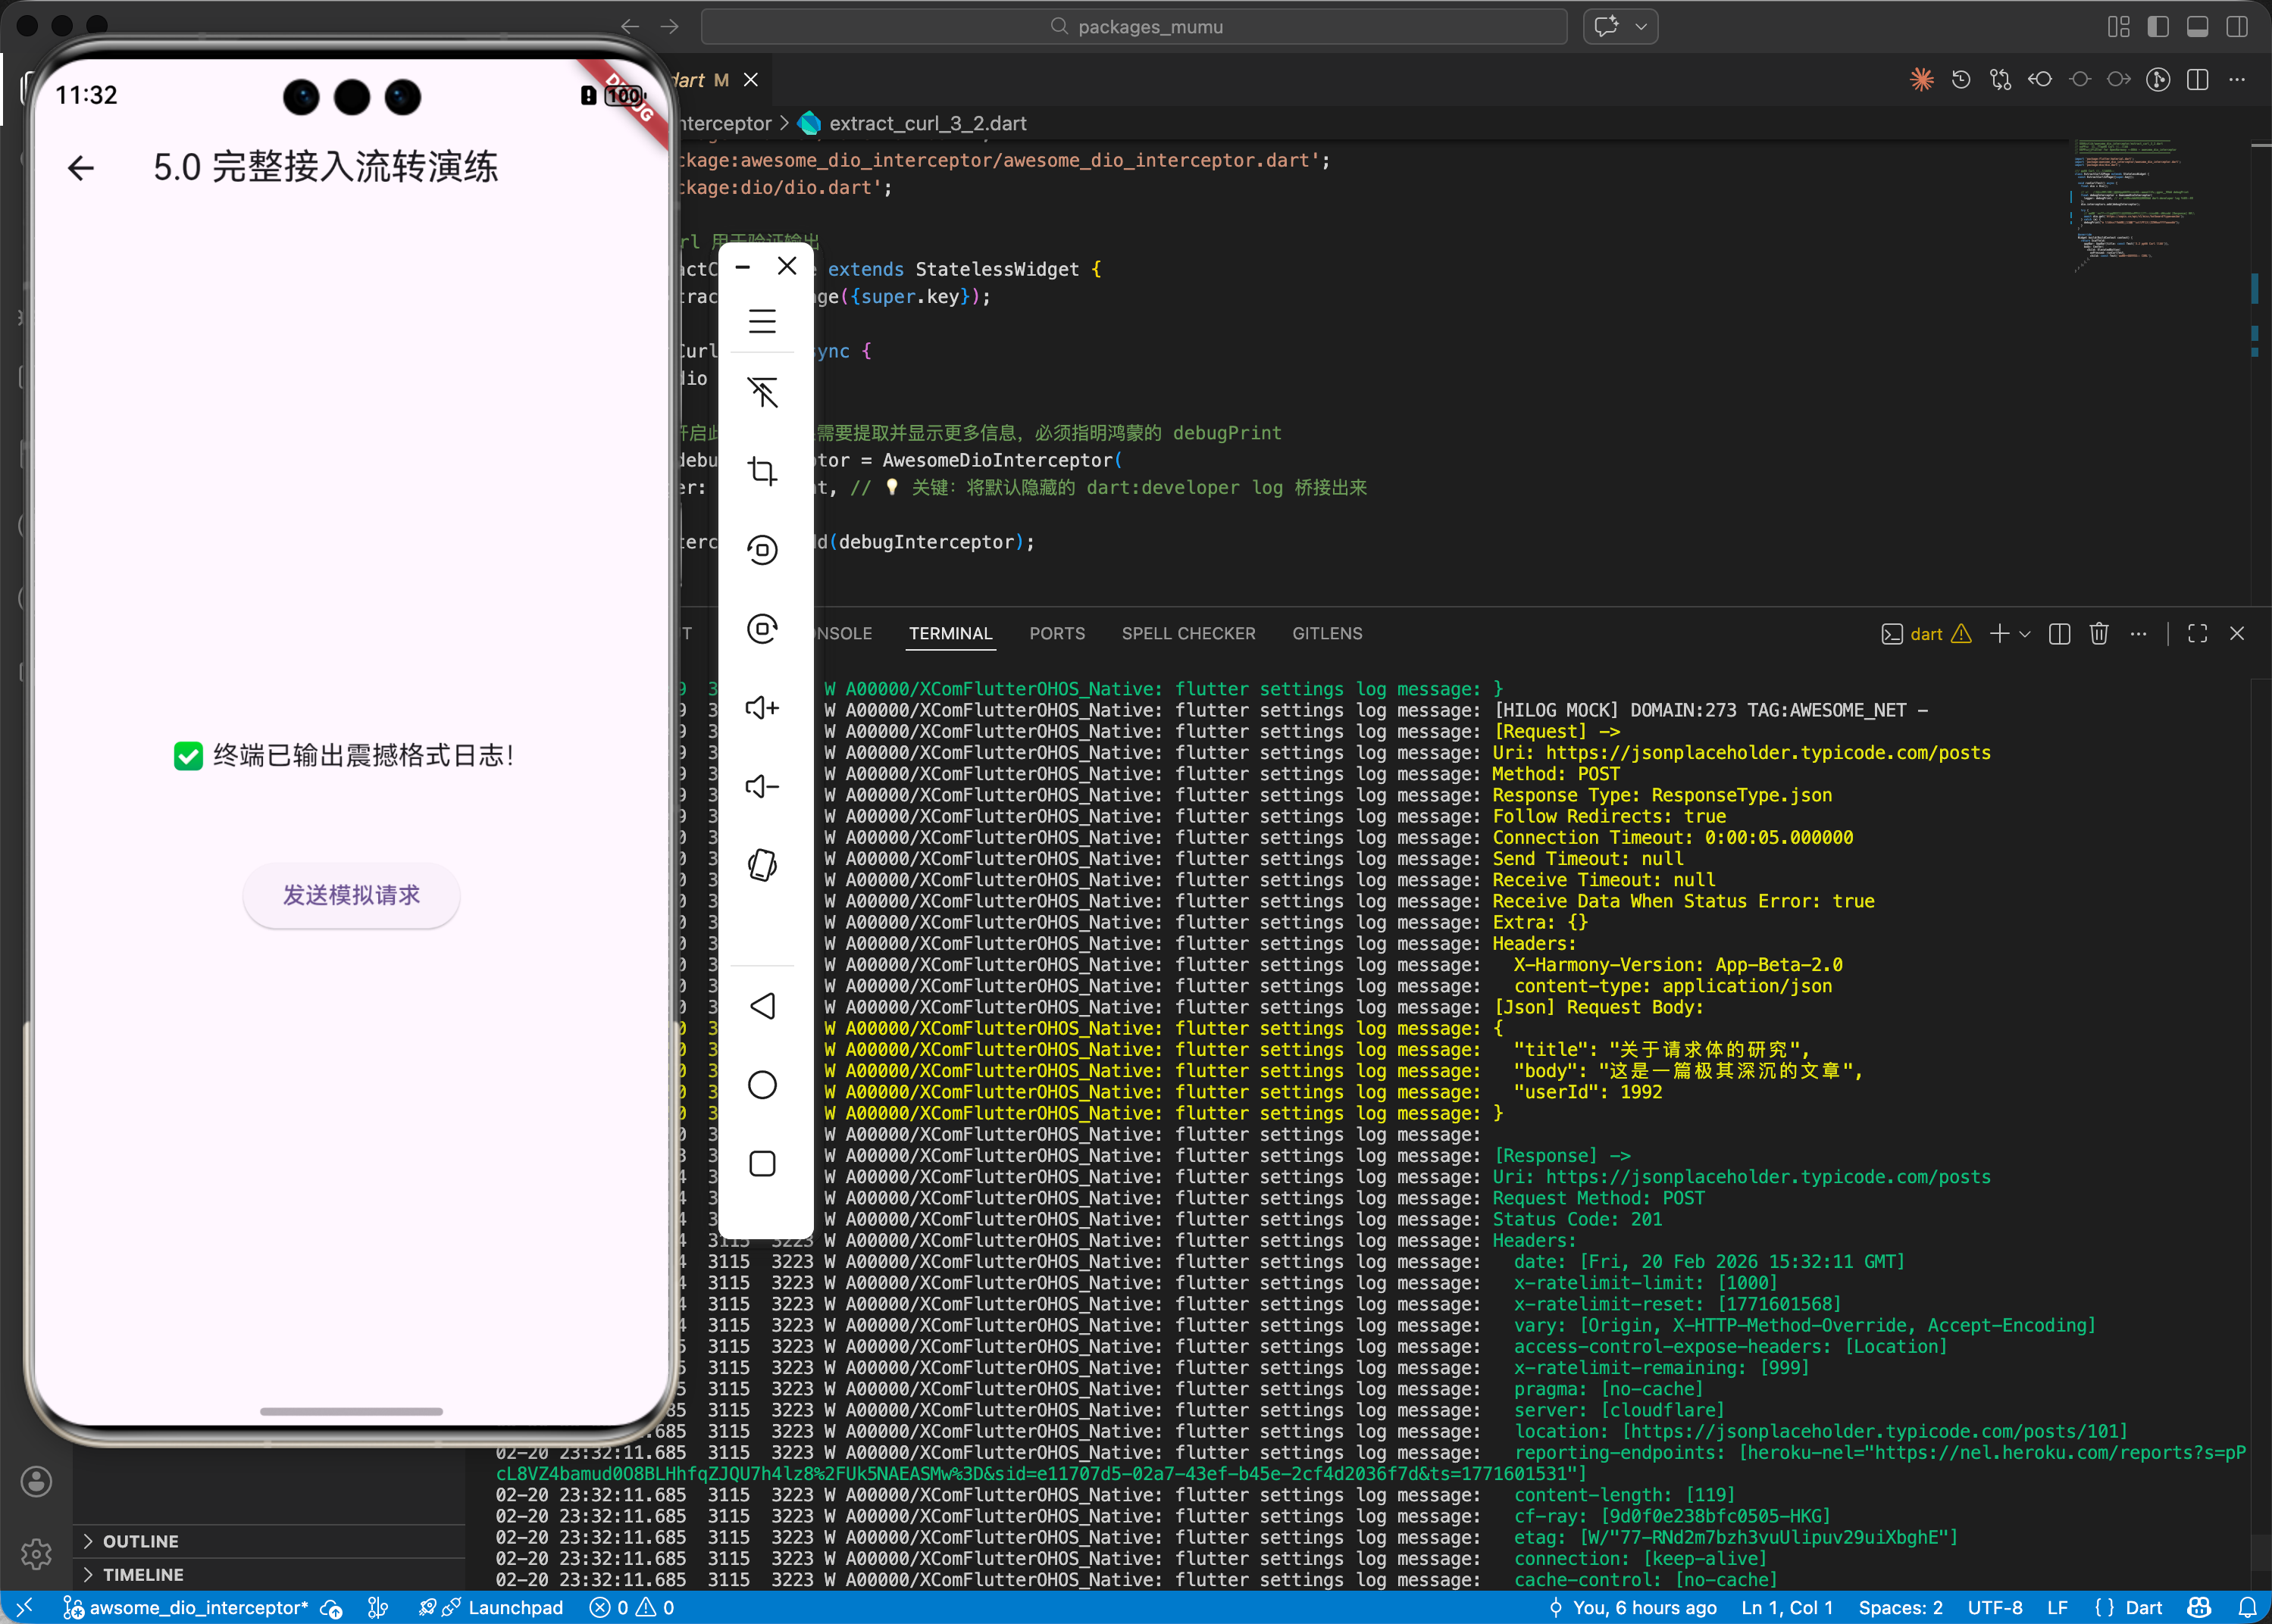Click the trash icon to kill terminal
2272x1624 pixels.
pos(2099,634)
